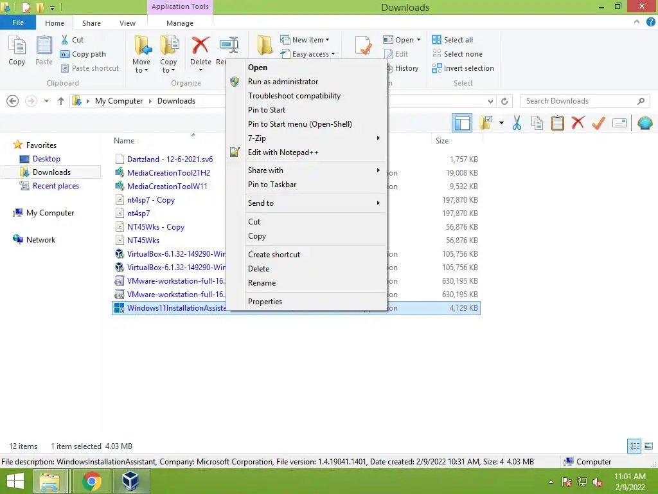Click Select none in the ribbon
The height and width of the screenshot is (494, 658).
[458, 54]
